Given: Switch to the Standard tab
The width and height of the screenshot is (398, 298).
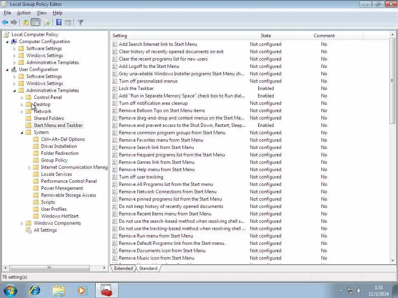Looking at the screenshot, I should pyautogui.click(x=148, y=269).
